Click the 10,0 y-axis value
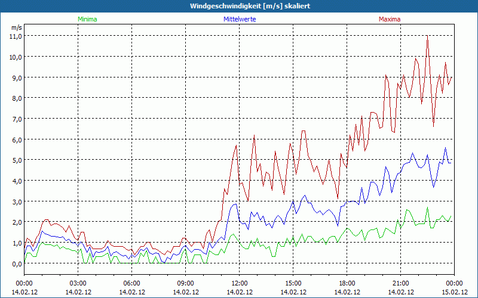This screenshot has height=298, width=478. [17, 57]
